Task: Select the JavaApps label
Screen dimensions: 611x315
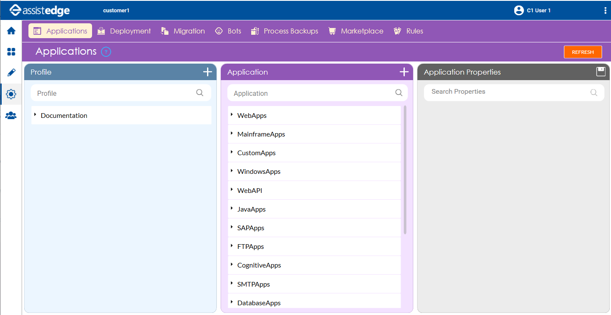Action: pyautogui.click(x=252, y=209)
